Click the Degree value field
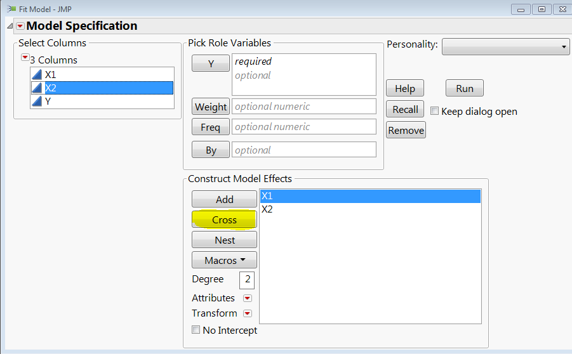 click(x=246, y=280)
